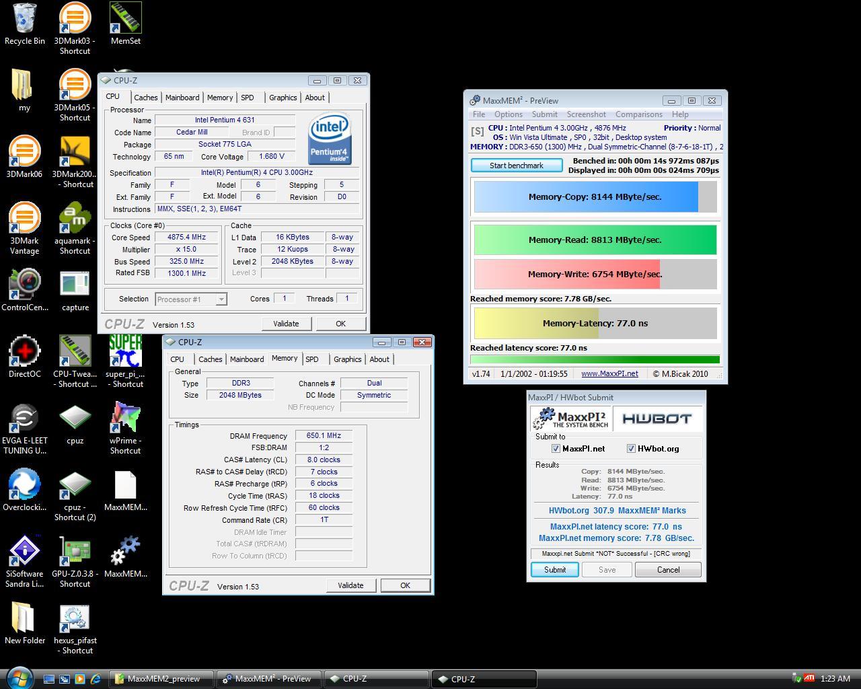Click OK in lower CPU-Z Memory window
Image resolution: width=861 pixels, height=689 pixels.
tap(405, 585)
